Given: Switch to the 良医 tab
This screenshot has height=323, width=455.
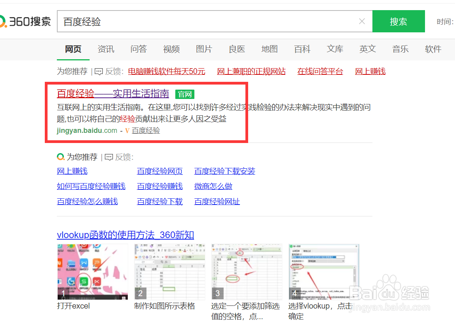Looking at the screenshot, I should (237, 49).
